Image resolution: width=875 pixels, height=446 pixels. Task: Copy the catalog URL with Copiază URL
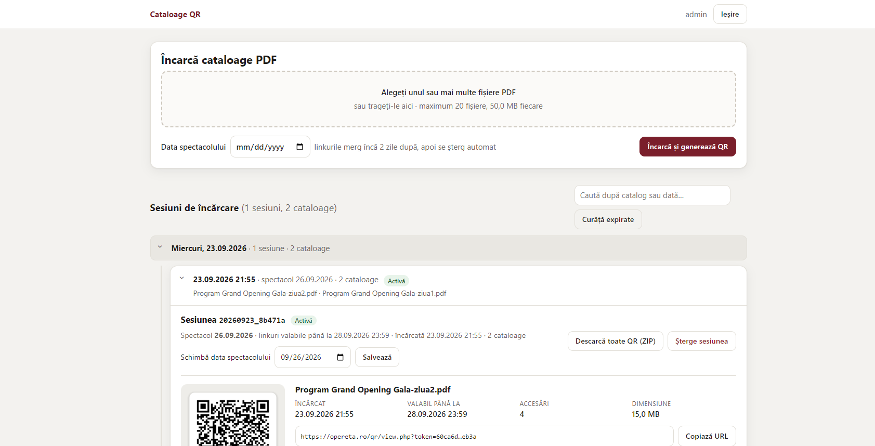pos(707,436)
